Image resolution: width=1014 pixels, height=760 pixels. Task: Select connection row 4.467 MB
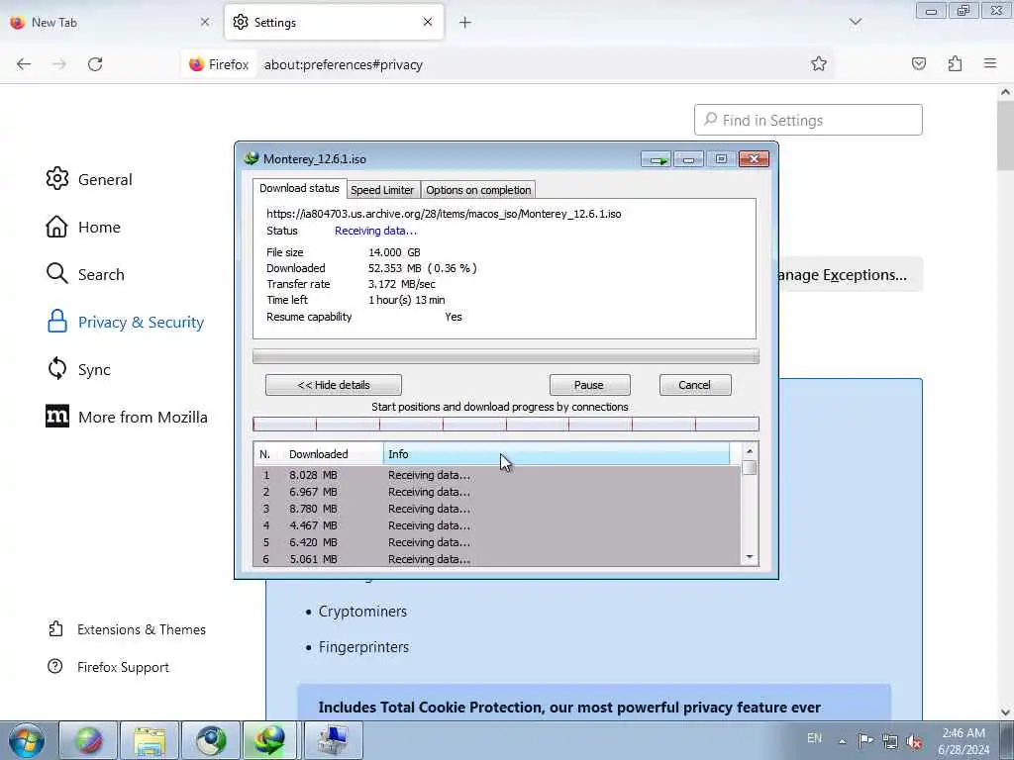click(x=497, y=525)
